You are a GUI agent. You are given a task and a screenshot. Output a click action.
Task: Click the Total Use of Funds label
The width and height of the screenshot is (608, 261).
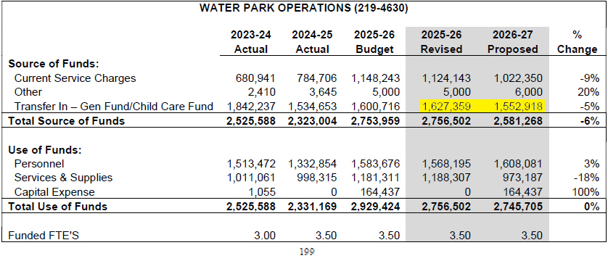click(x=58, y=207)
